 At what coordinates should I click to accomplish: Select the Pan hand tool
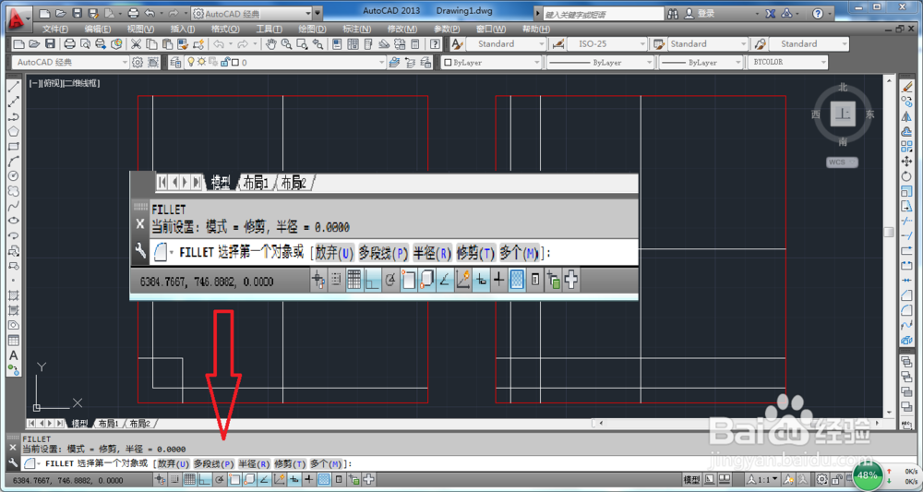pyautogui.click(x=270, y=43)
